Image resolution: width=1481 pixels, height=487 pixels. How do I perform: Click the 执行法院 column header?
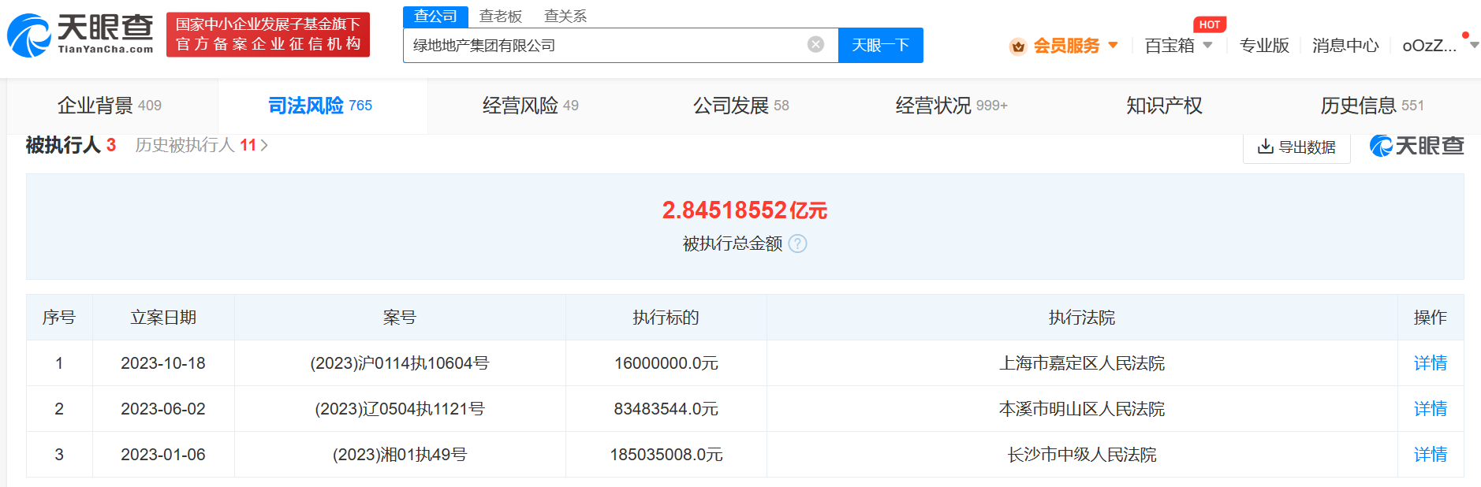pyautogui.click(x=1082, y=318)
